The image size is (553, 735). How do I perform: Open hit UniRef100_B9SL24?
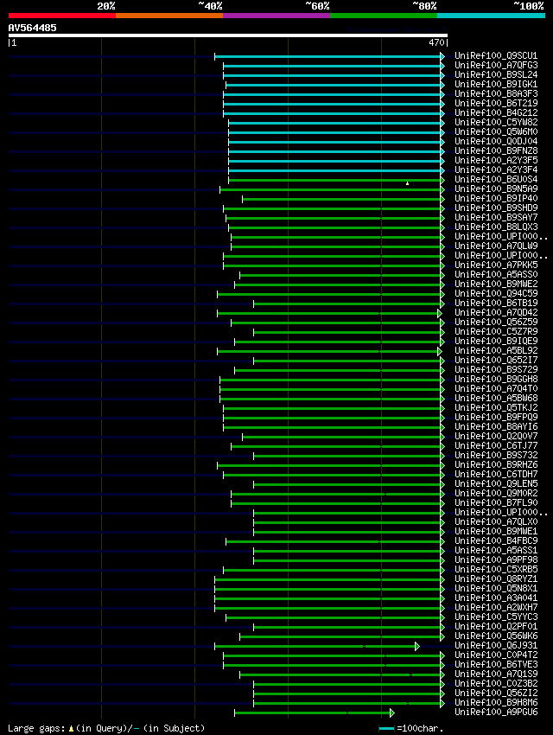point(496,74)
